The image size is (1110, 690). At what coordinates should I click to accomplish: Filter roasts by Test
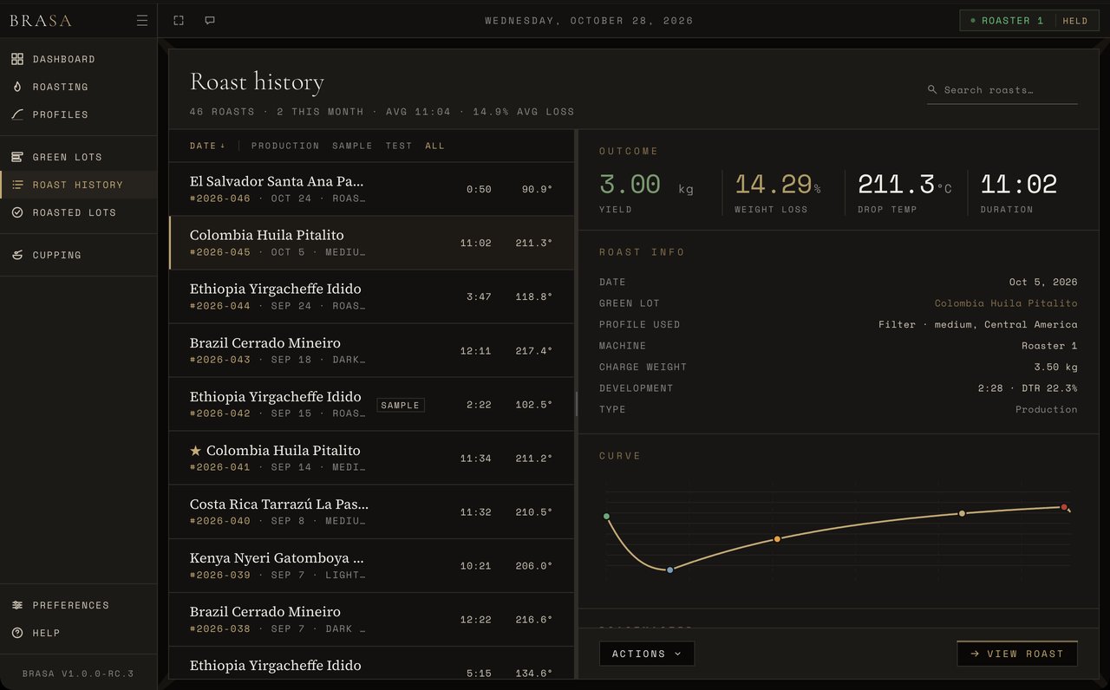pos(399,146)
